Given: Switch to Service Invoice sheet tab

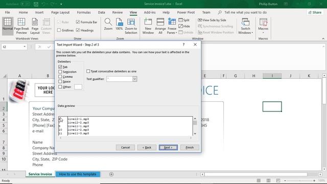Looking at the screenshot, I should point(40,174).
